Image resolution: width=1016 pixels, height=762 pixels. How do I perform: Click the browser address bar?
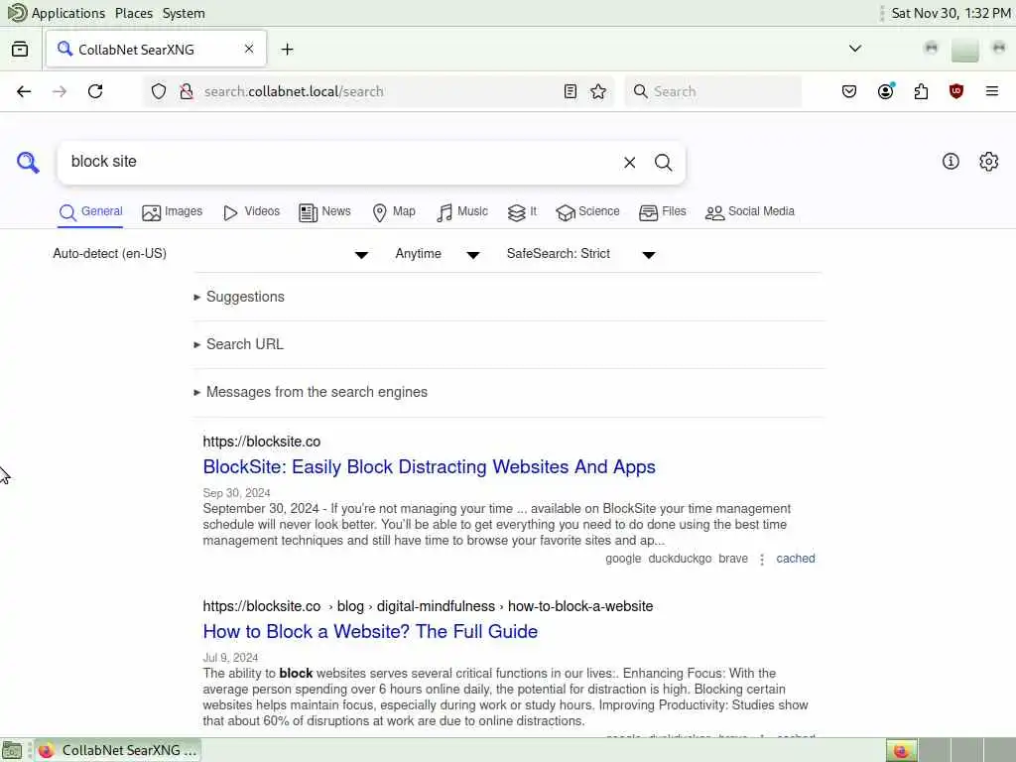379,91
